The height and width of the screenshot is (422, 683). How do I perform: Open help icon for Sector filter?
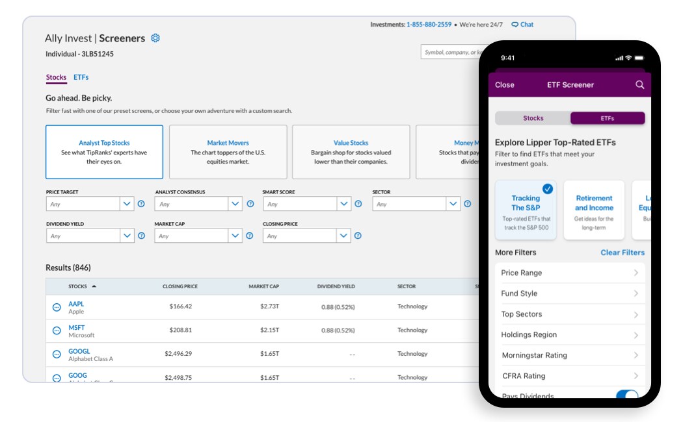(x=468, y=204)
